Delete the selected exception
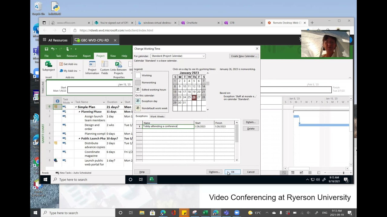The height and width of the screenshot is (217, 387). click(251, 129)
